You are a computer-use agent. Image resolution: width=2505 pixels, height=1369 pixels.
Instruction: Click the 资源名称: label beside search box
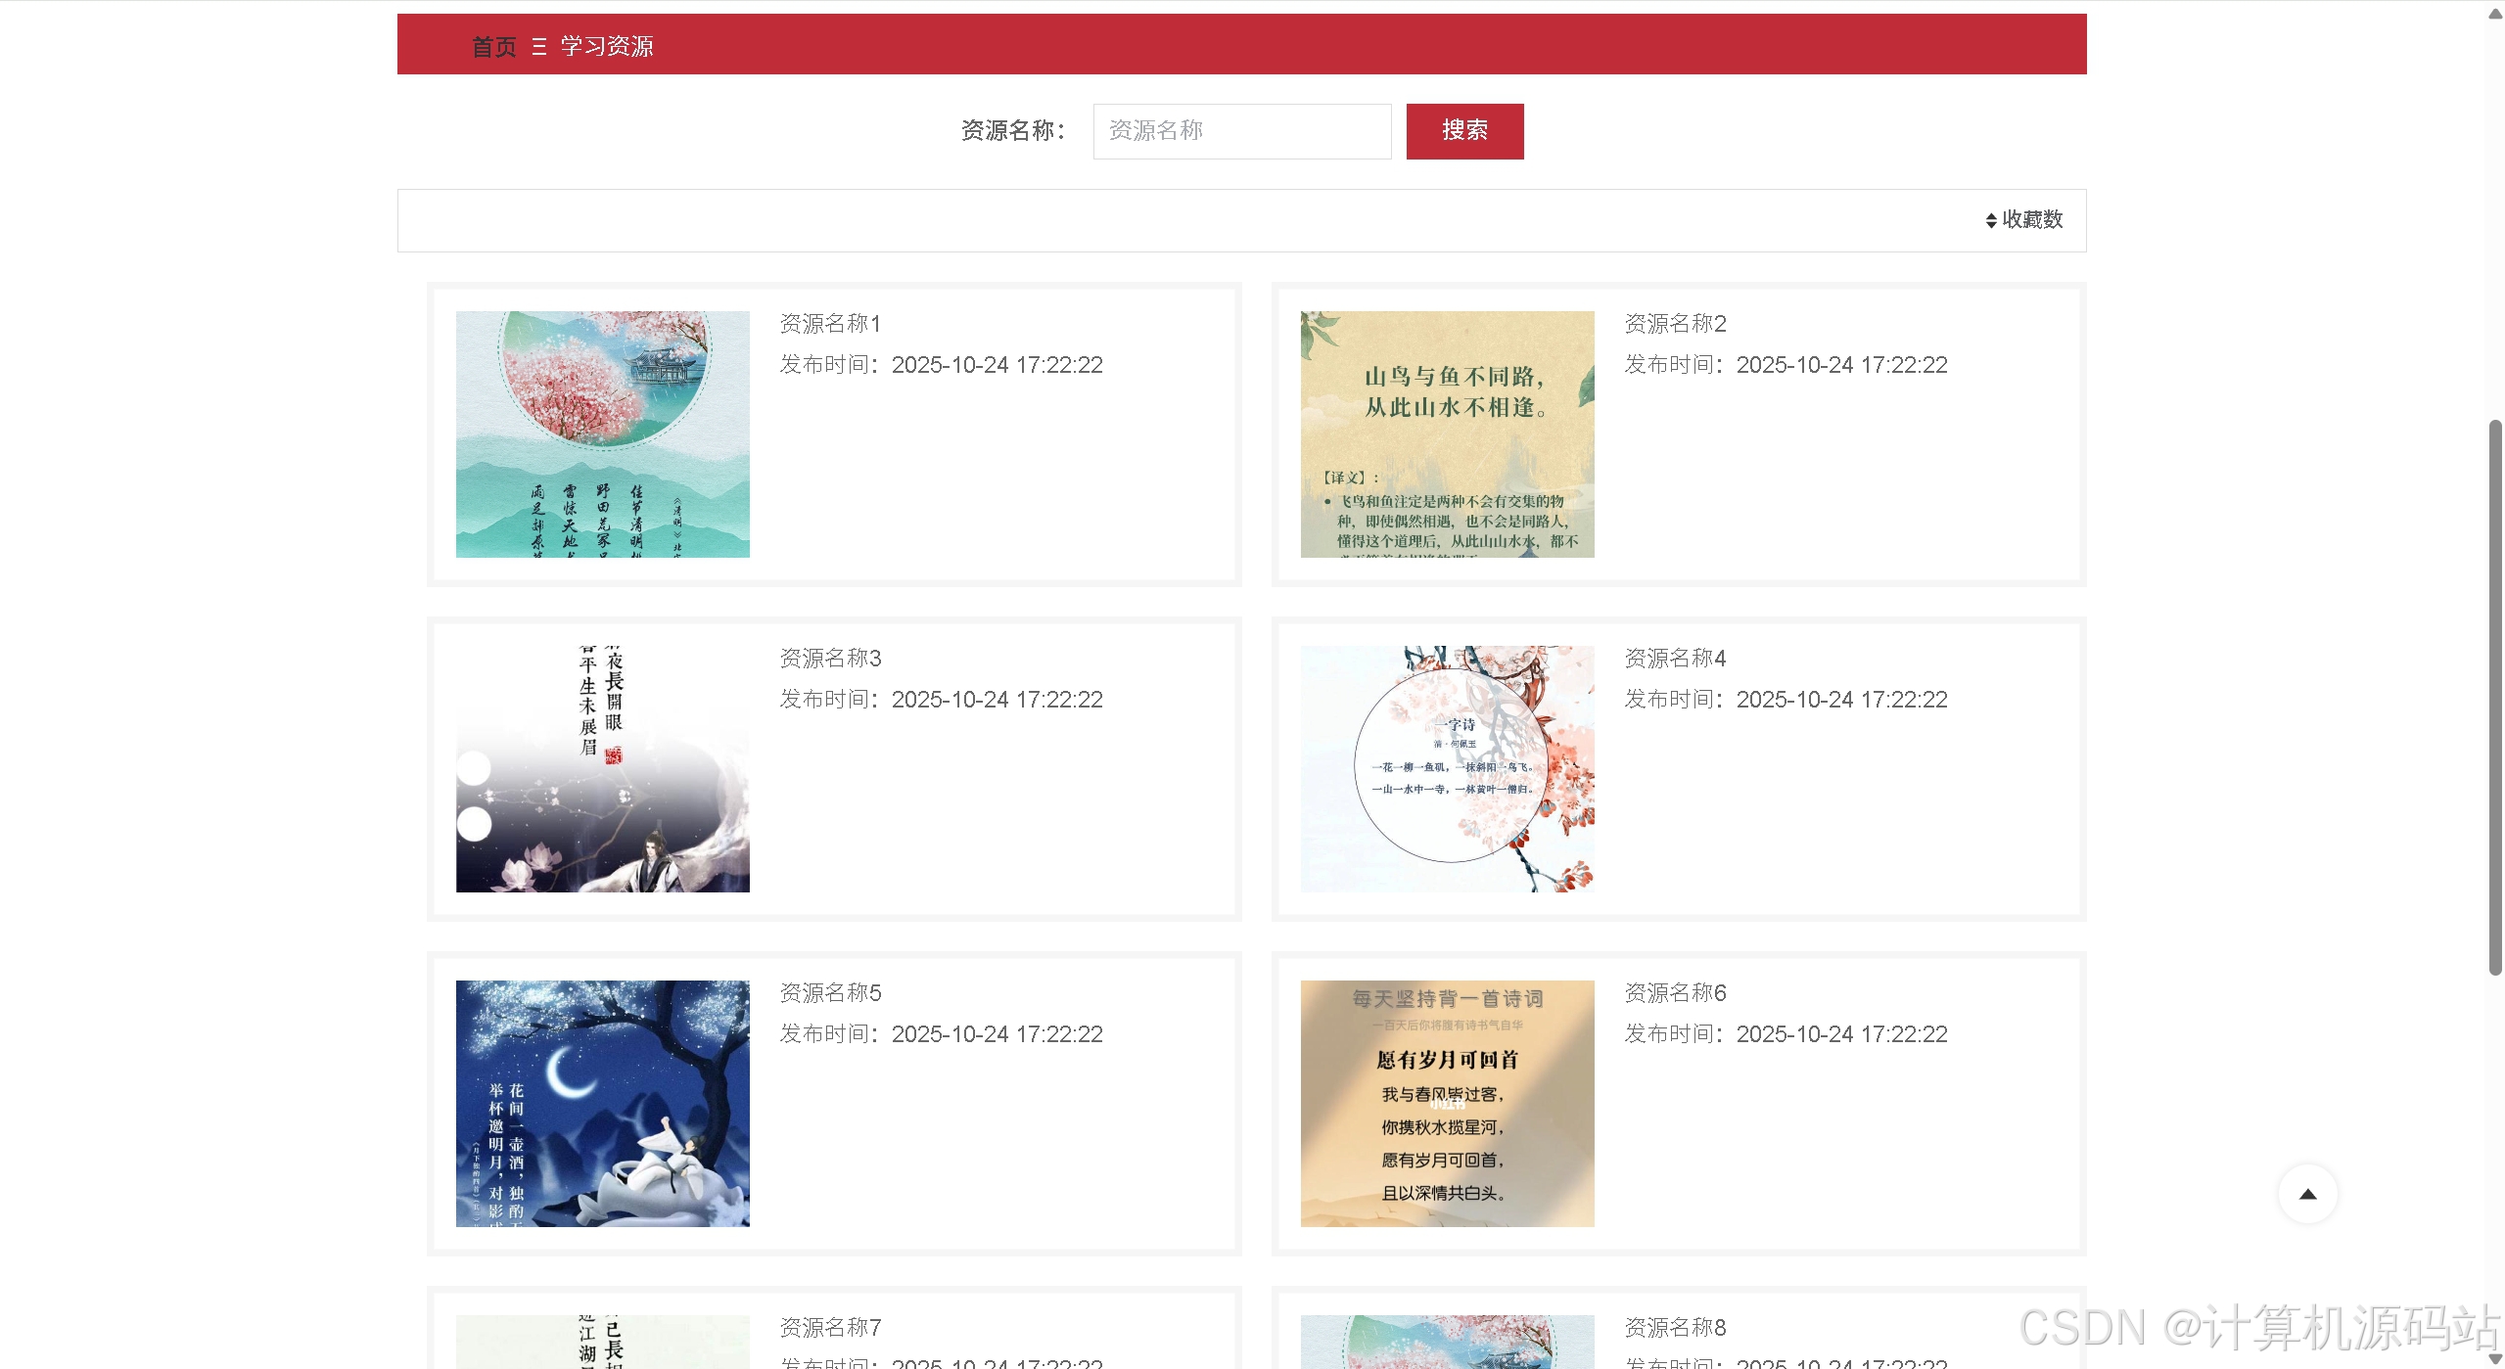tap(1012, 131)
